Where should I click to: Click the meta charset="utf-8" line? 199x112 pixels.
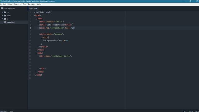tap(51, 22)
